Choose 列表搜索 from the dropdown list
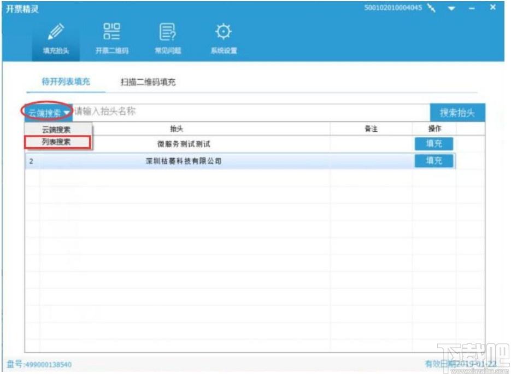Screen dimensions: 511x374 point(56,142)
